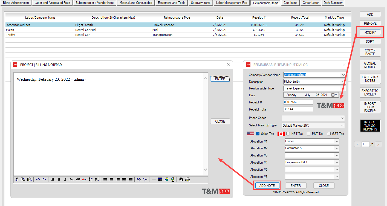
Task: Toggle bold formatting in notepad
Action: pyautogui.click(x=53, y=179)
